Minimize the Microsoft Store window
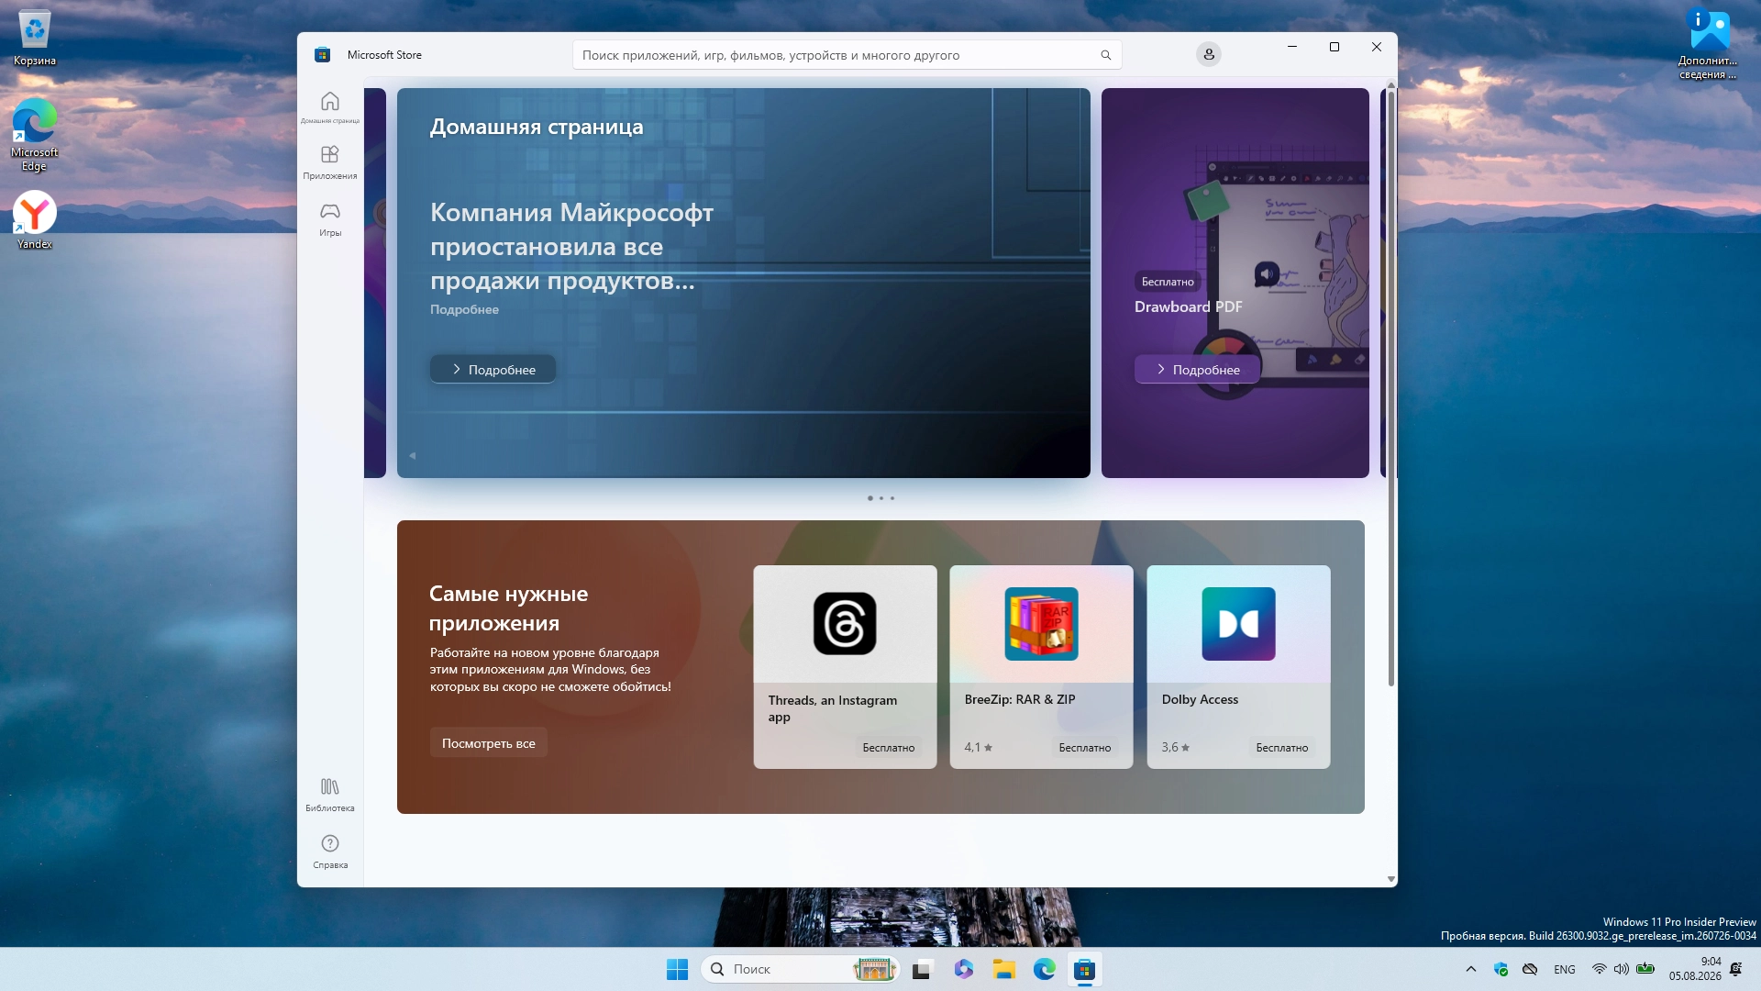This screenshot has width=1761, height=991. coord(1292,47)
